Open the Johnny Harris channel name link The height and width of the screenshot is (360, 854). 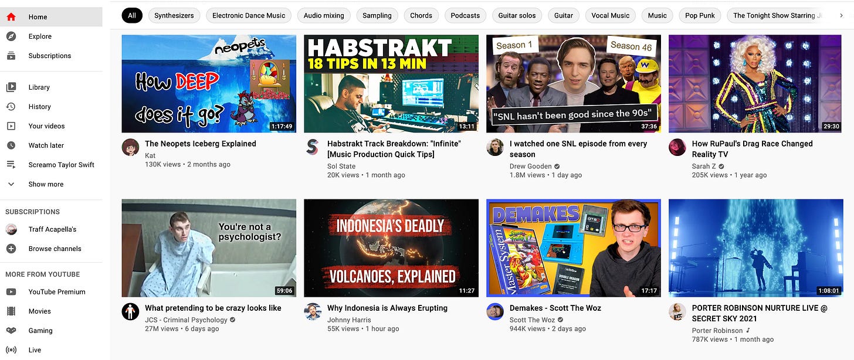tap(349, 320)
